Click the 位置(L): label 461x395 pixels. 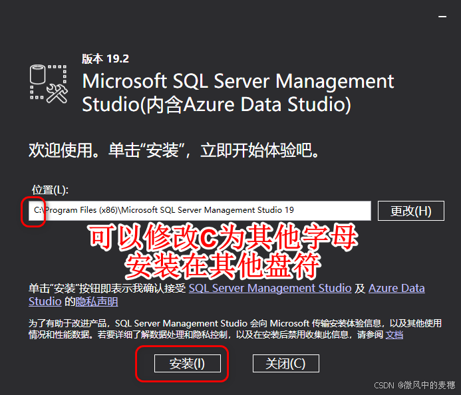point(50,190)
